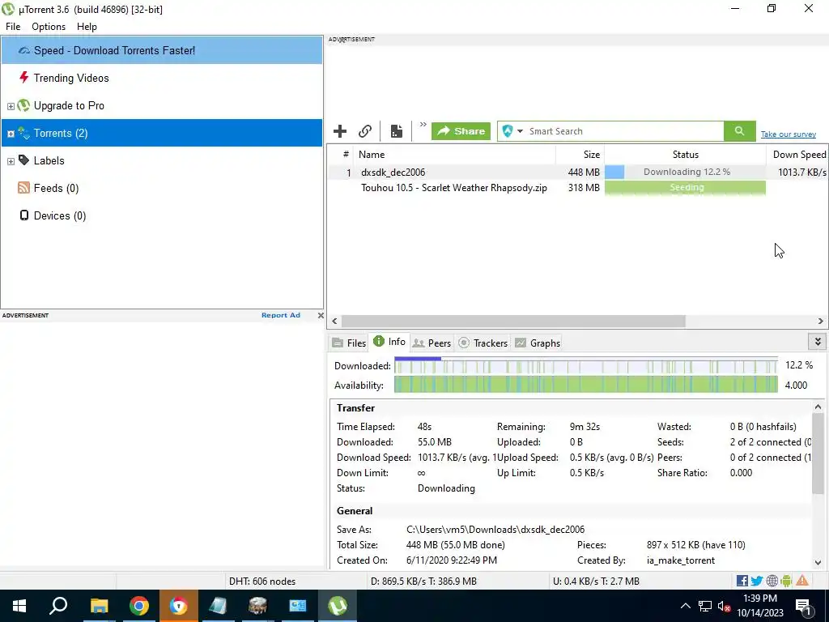Expand the Upgrade to Pro node
This screenshot has height=622, width=829.
11,106
